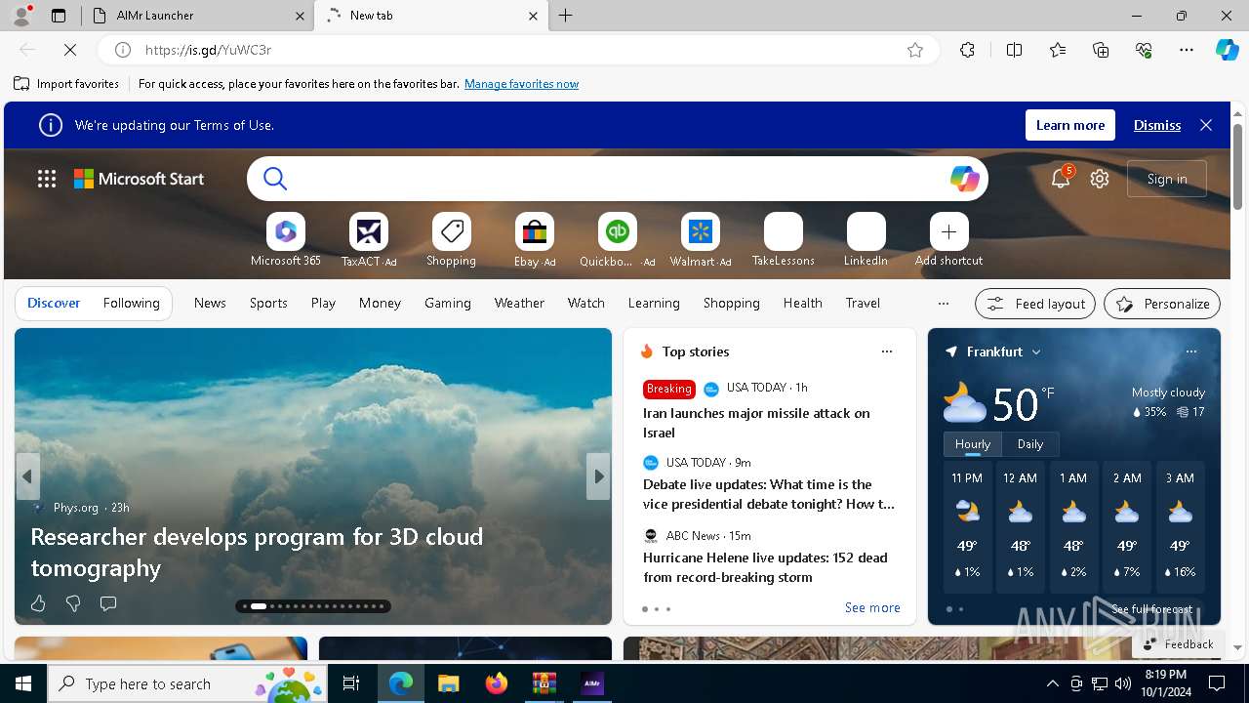Stop loading the page

click(x=70, y=50)
